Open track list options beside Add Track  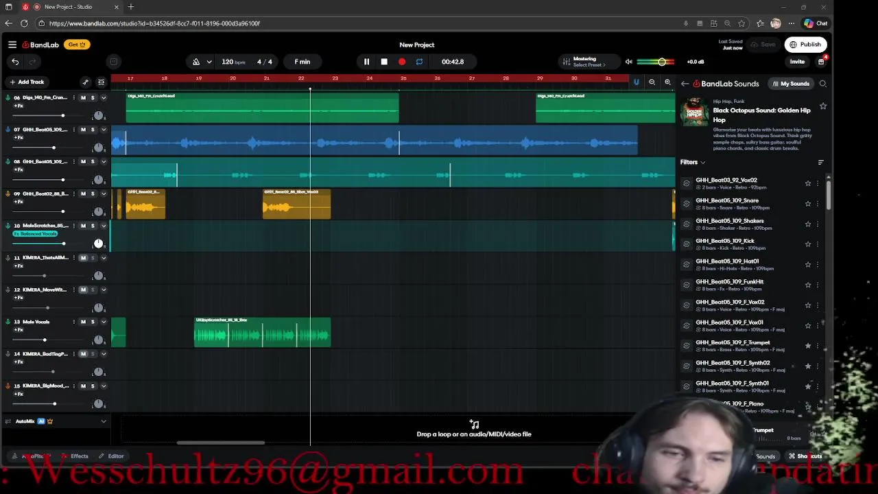coord(101,82)
